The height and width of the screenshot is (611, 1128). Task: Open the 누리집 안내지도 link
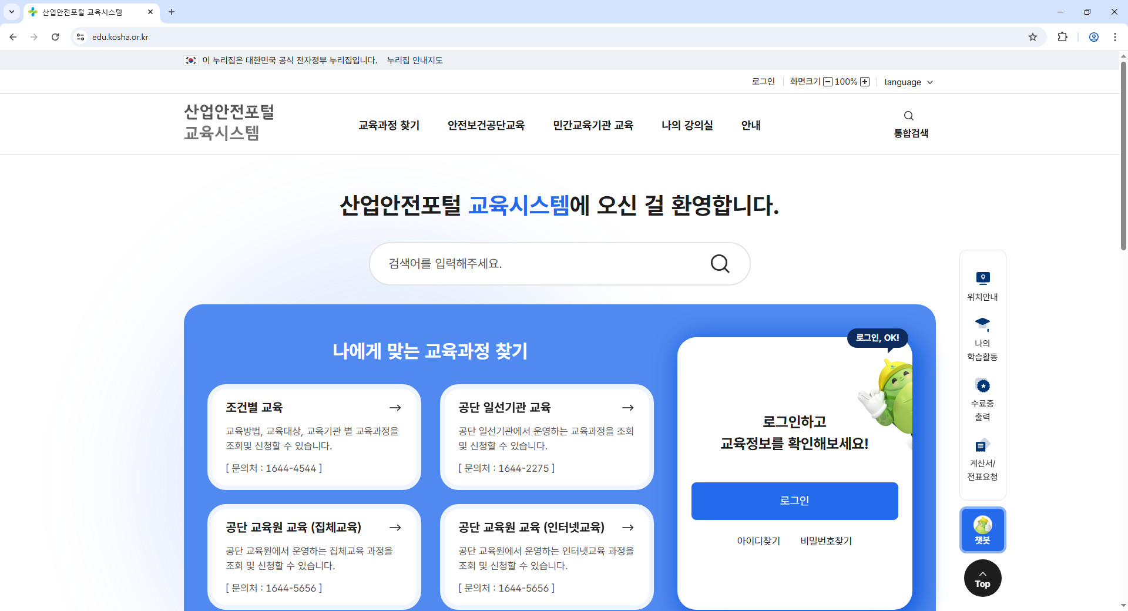point(415,61)
